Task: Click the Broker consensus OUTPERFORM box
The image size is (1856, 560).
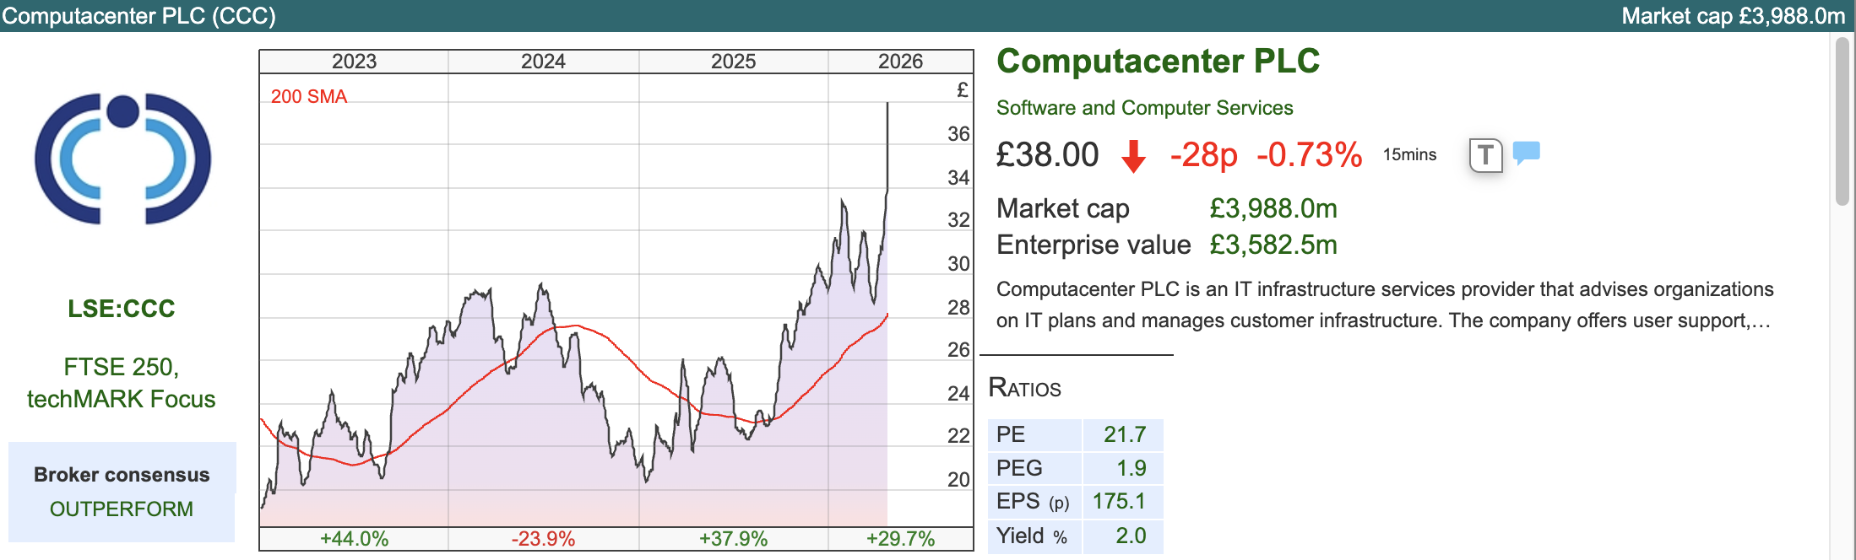Action: pos(122,492)
